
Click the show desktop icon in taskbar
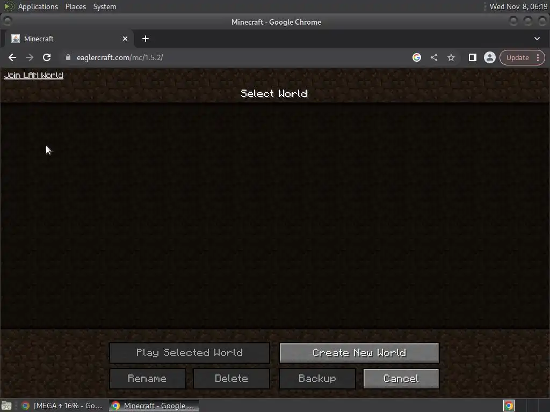point(6,406)
